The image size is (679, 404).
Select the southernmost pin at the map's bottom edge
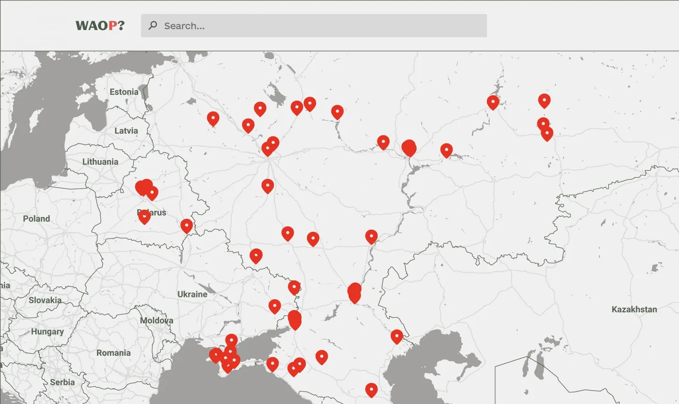tap(372, 390)
